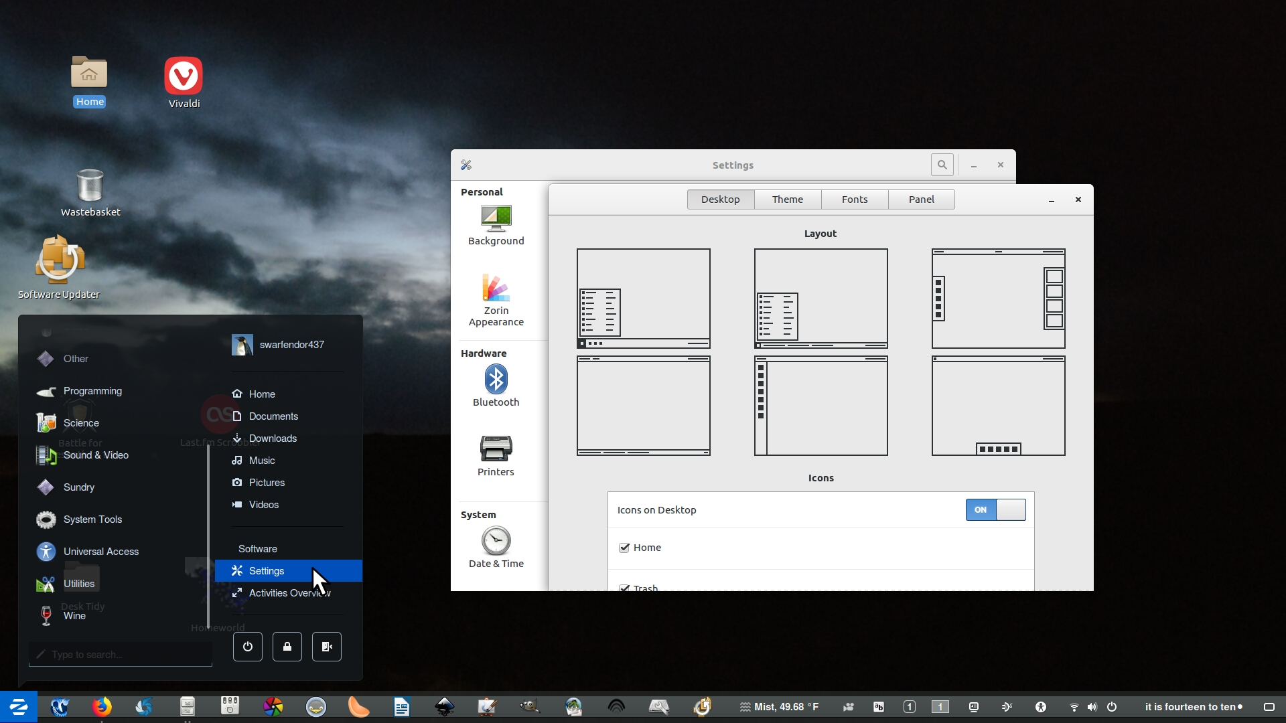
Task: Switch to the Theme tab
Action: (x=787, y=199)
